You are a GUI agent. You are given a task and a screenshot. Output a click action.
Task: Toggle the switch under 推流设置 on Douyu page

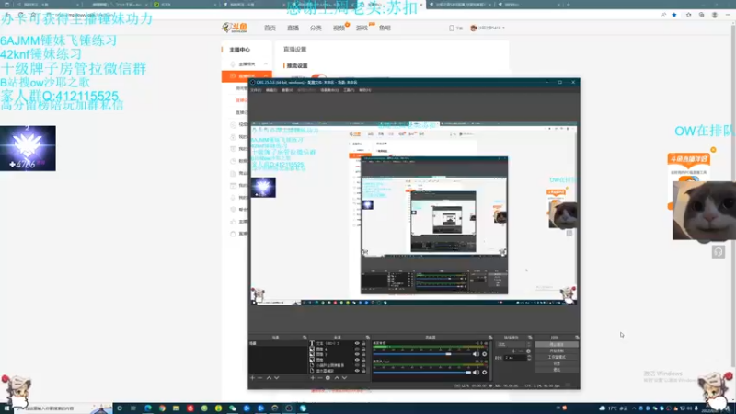[x=318, y=76]
